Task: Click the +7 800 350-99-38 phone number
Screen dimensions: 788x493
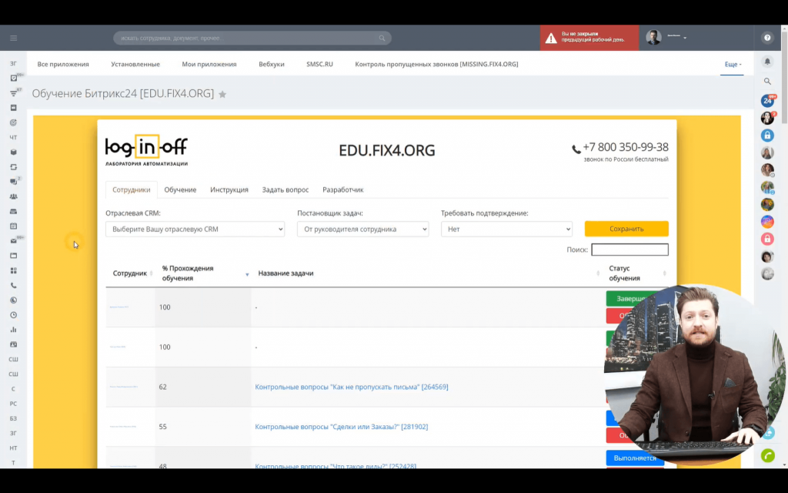Action: coord(625,147)
